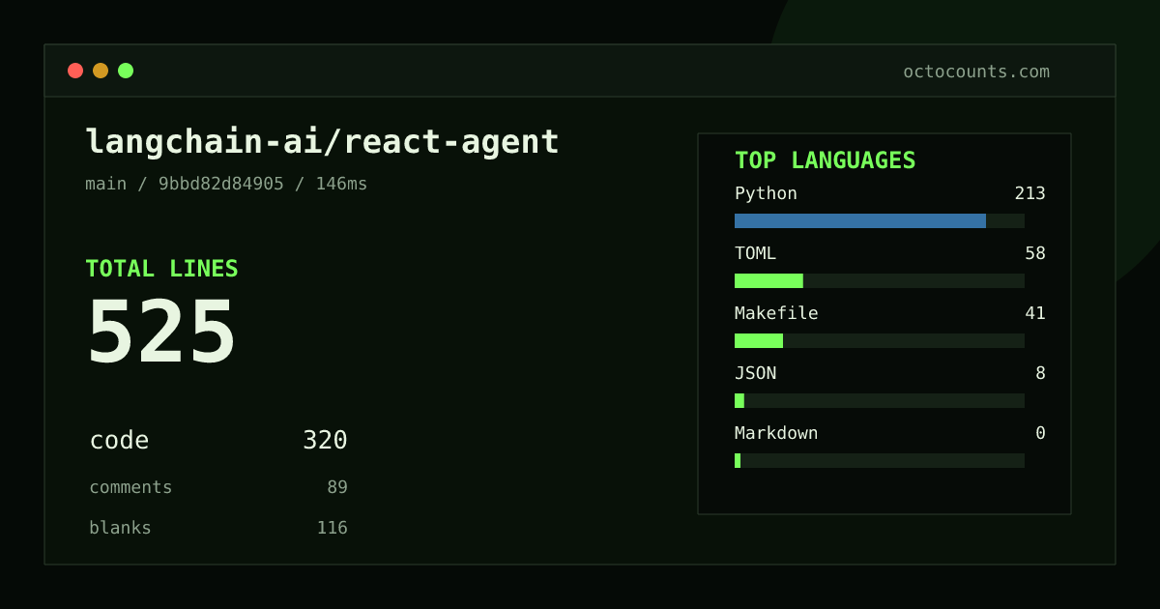
Task: Select the code count 320
Action: point(325,441)
